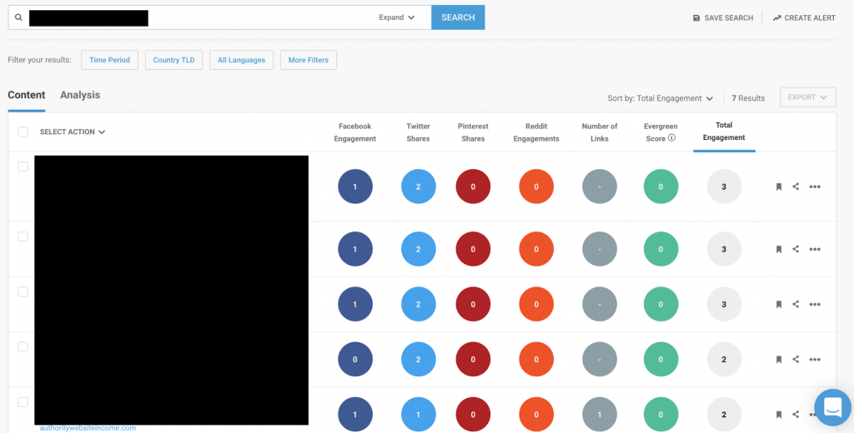Bookmark the authoritywebsiteincome.com result
Viewport: 854px width, 433px height.
779,415
